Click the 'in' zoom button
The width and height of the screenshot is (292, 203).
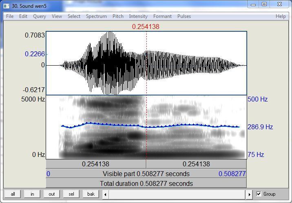[x=32, y=194]
